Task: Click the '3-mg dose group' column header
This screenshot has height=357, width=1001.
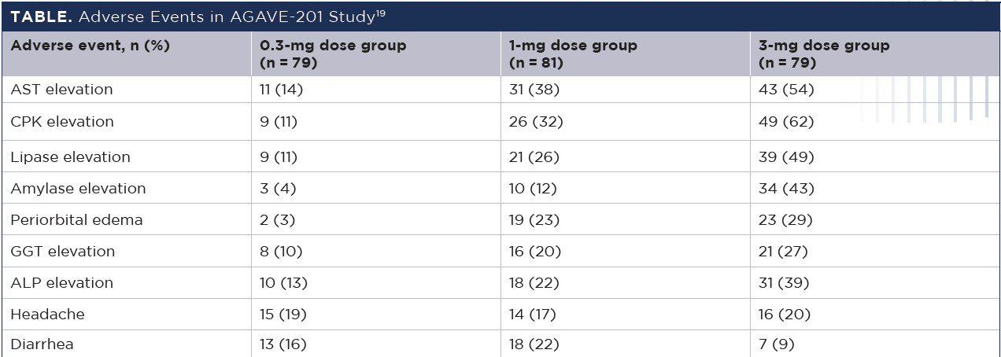Action: click(x=824, y=53)
